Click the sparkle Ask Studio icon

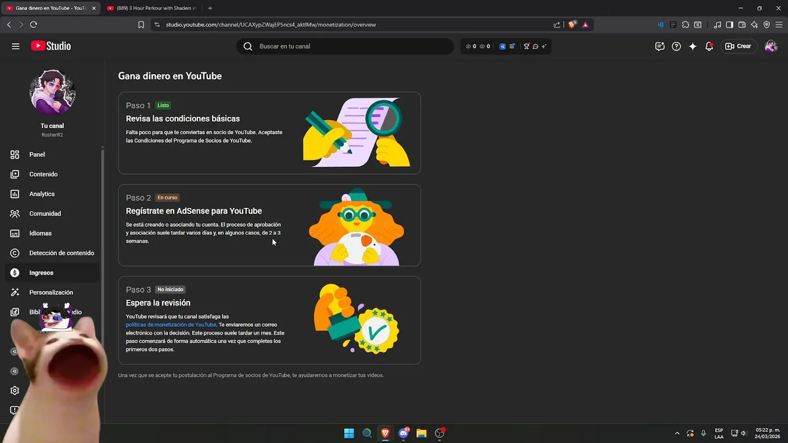click(x=693, y=46)
